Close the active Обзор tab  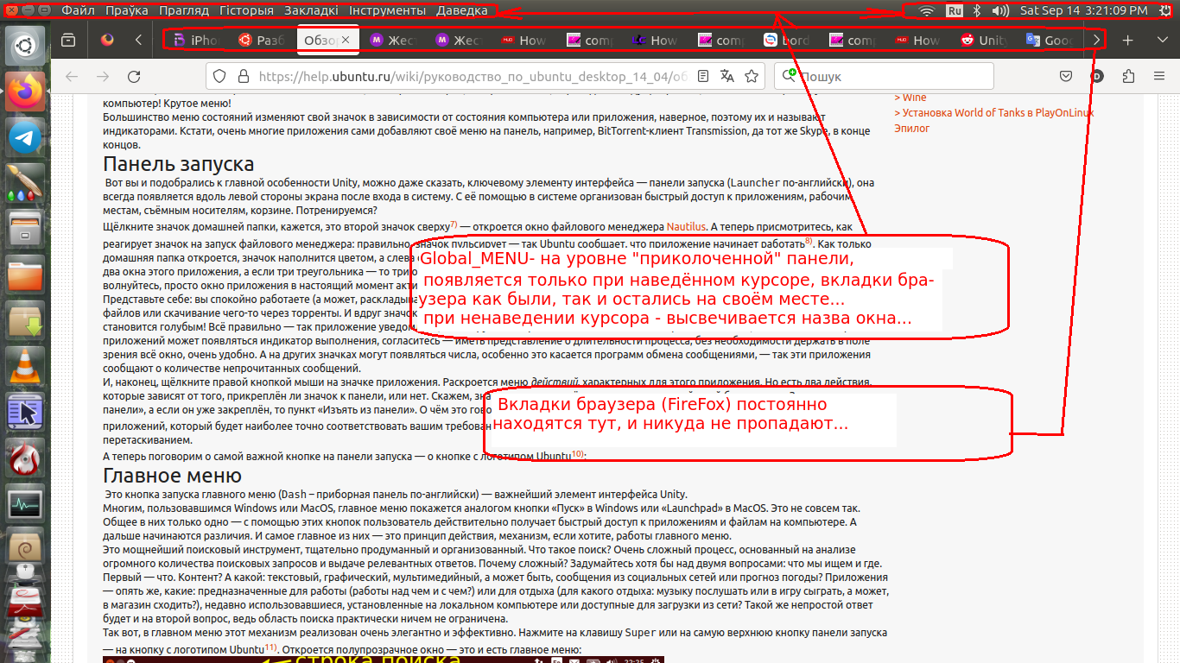(346, 40)
